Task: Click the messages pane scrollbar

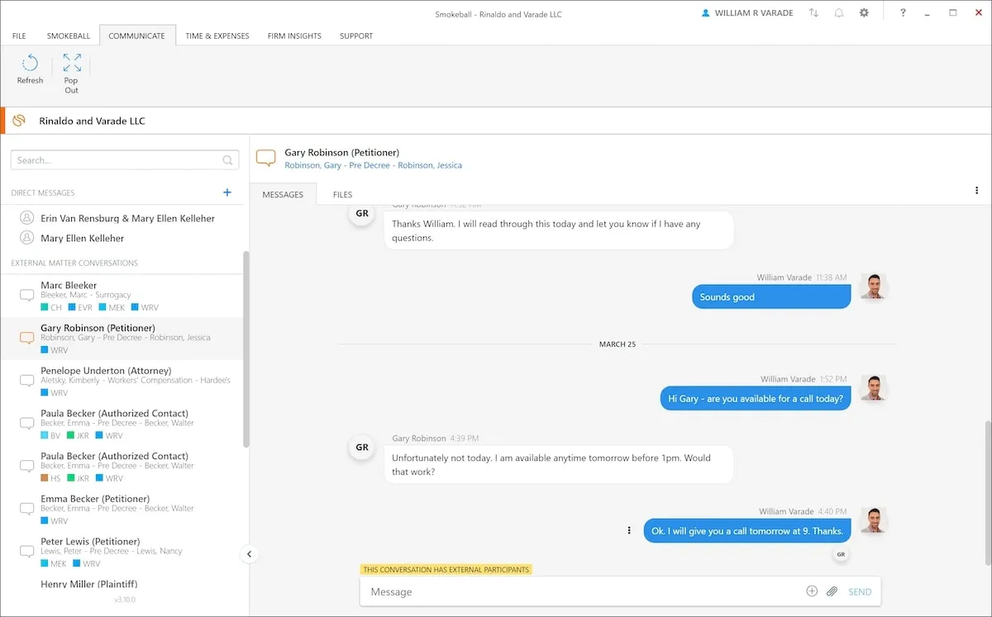Action: [x=987, y=492]
